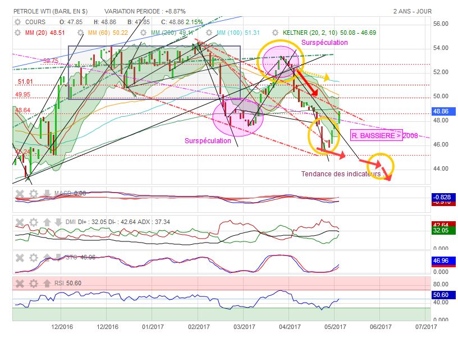
Task: Click the 2 ANS - JOUR period label
Action: coord(412,11)
